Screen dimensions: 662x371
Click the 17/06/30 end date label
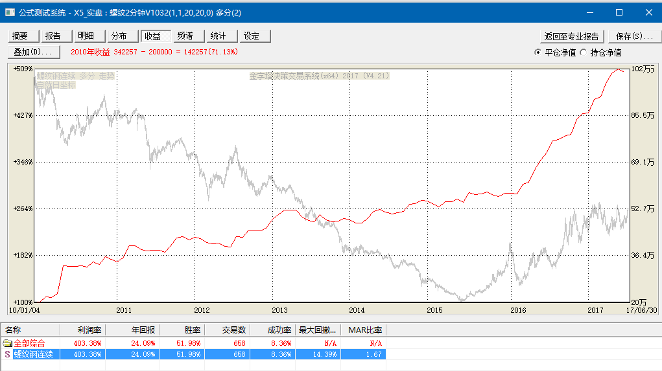[x=642, y=310]
